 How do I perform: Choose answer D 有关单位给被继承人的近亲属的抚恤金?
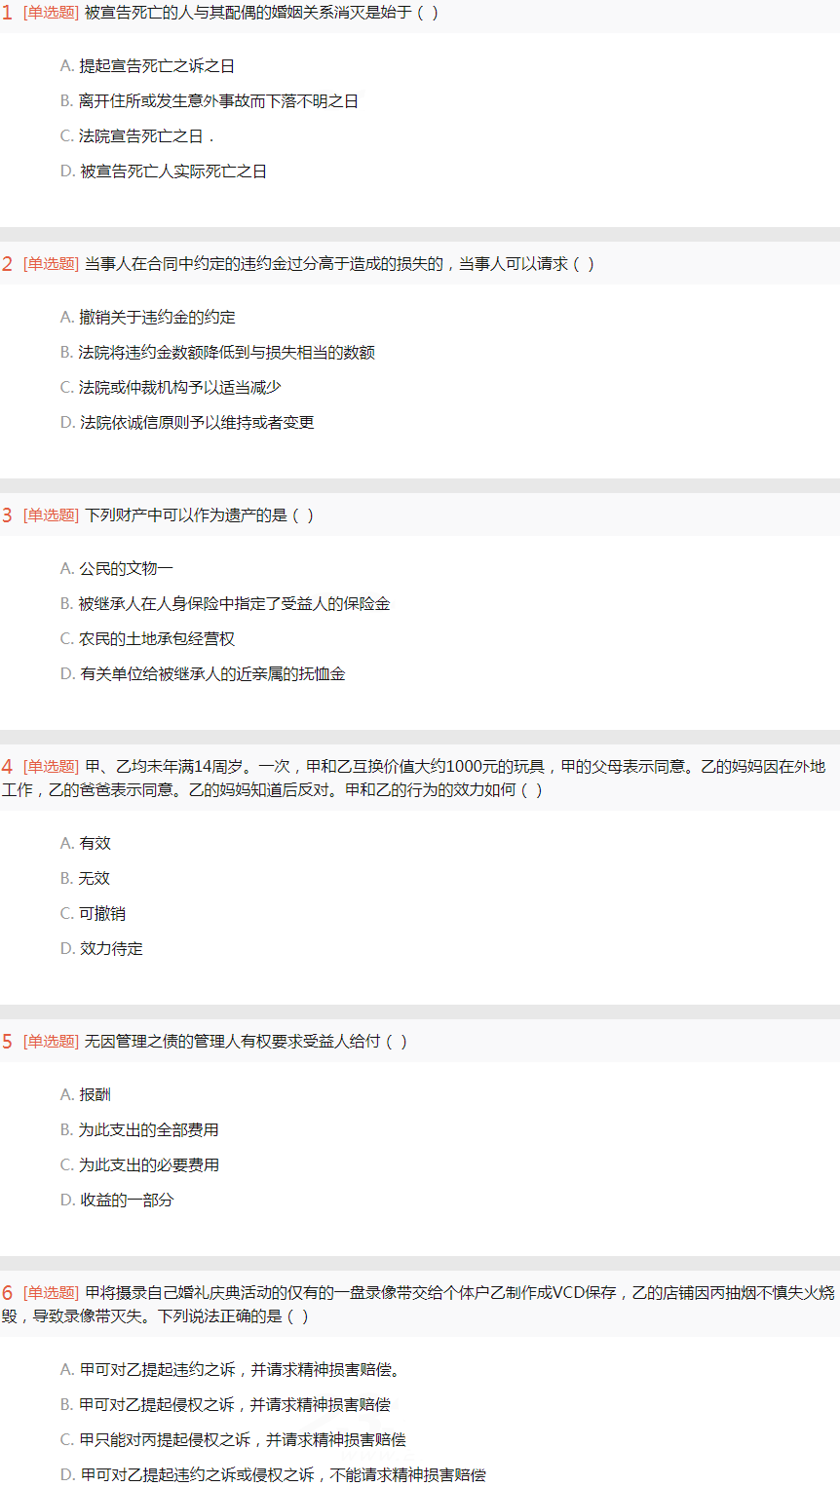[x=203, y=674]
